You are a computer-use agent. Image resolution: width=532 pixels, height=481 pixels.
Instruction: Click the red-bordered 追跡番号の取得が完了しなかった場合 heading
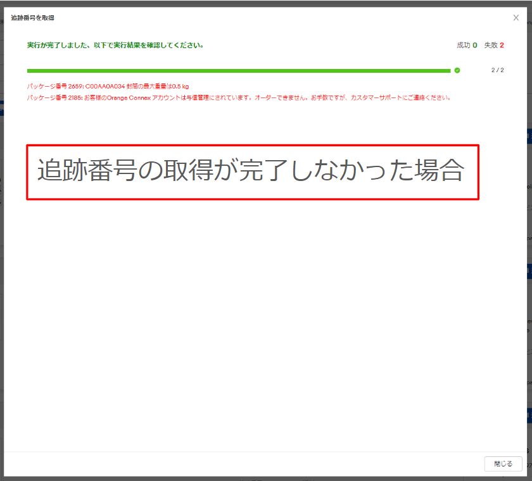coord(252,172)
